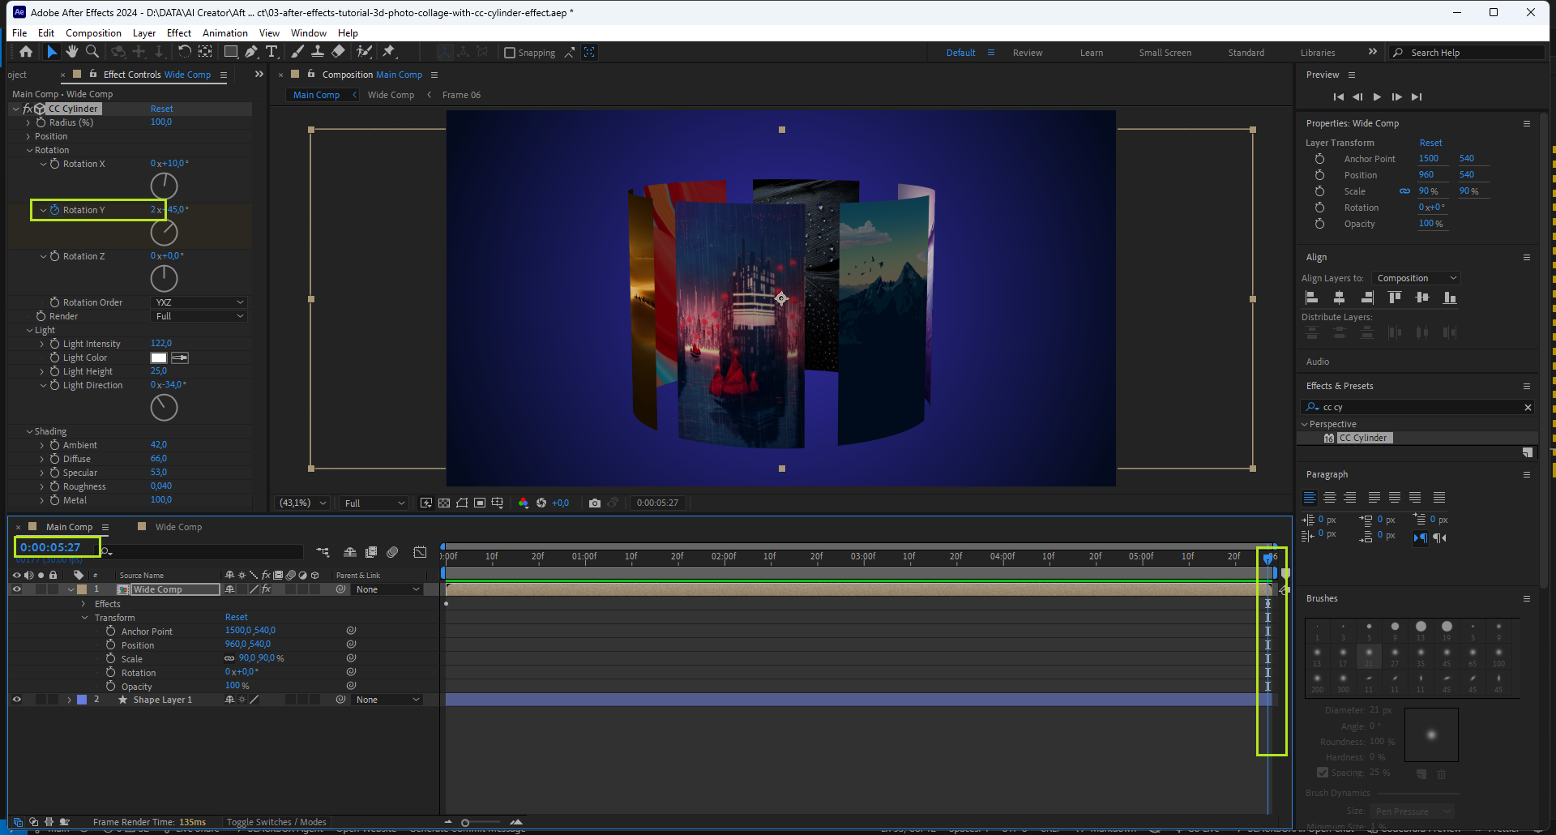Toggle visibility of Shape Layer 1
1556x835 pixels.
tap(16, 700)
